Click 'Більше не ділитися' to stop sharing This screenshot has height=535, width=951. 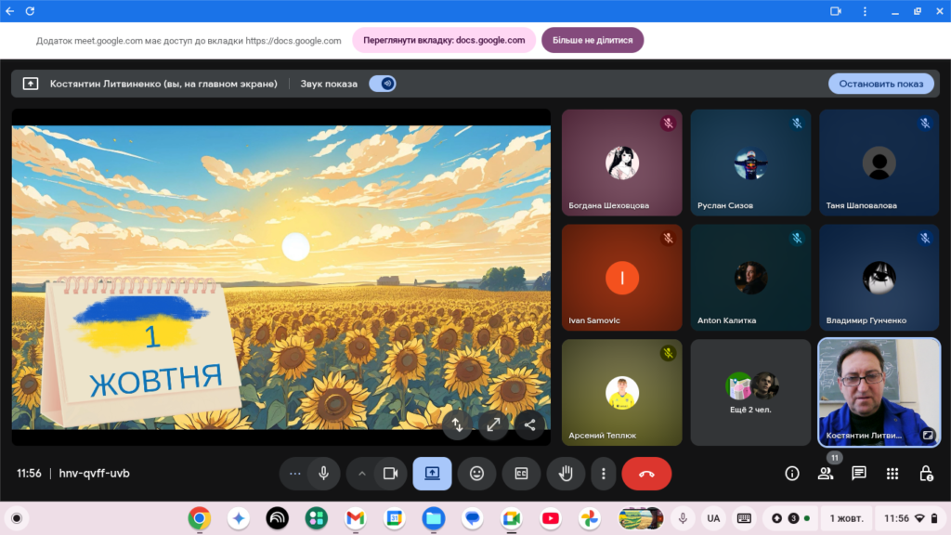pos(593,41)
